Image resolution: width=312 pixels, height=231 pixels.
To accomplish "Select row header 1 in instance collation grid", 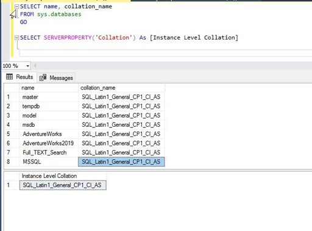I will tap(12, 185).
